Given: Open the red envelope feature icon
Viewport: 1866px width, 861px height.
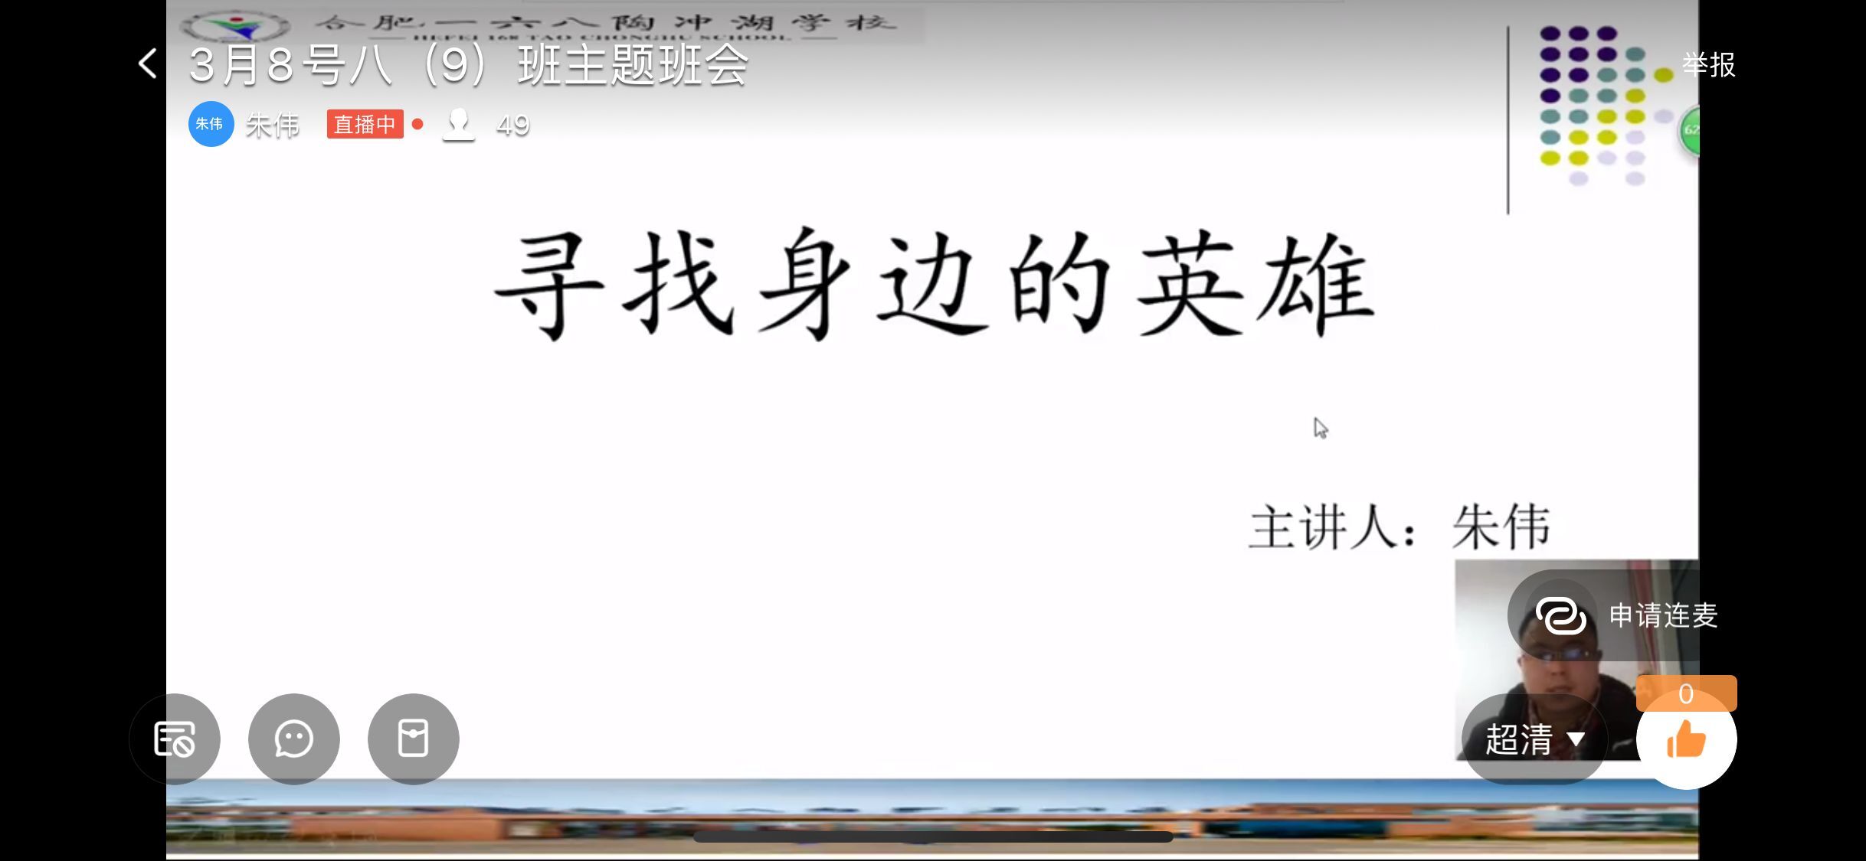Looking at the screenshot, I should (x=412, y=739).
